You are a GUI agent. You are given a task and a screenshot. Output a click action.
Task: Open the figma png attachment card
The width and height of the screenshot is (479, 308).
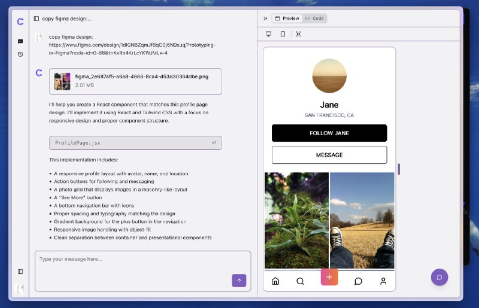click(135, 81)
